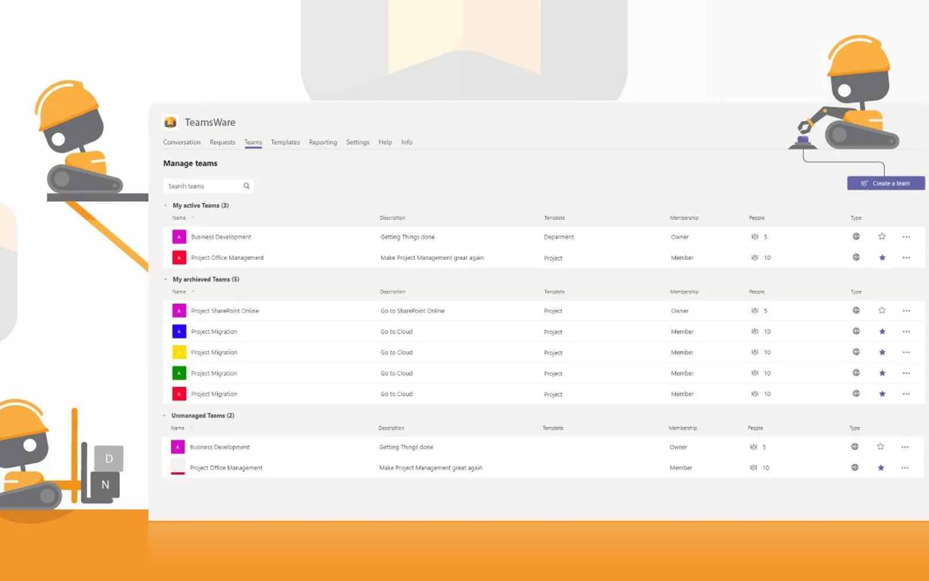
Task: Click the people icon in Project SharePoint Online row
Action: [x=755, y=311]
